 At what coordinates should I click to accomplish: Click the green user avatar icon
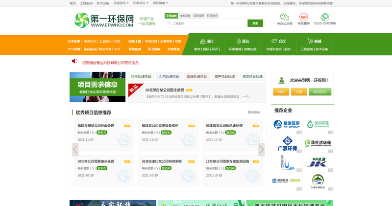click(x=281, y=80)
